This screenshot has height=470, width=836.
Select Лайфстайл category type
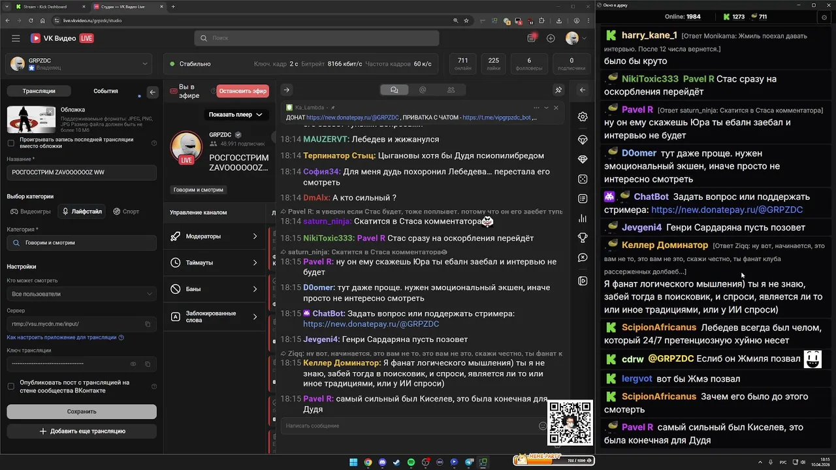82,211
